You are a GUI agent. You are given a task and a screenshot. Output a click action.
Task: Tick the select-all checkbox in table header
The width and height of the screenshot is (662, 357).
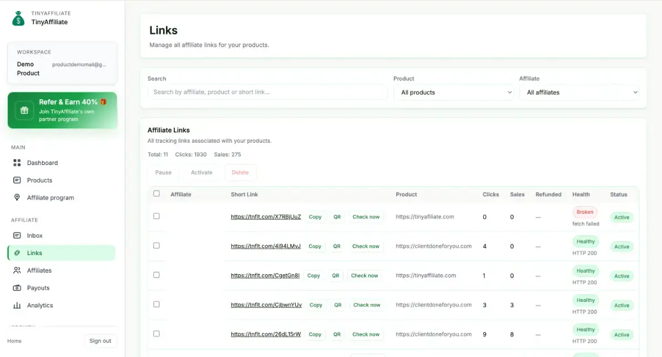click(156, 193)
